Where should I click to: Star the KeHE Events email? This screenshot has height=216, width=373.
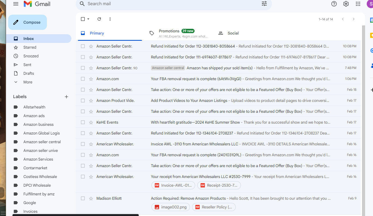[x=91, y=122]
